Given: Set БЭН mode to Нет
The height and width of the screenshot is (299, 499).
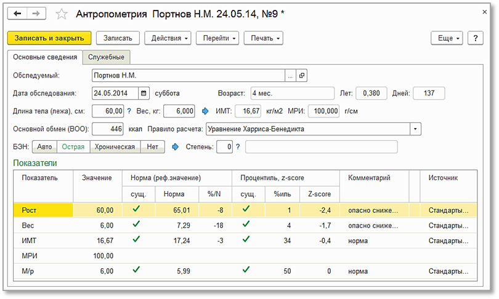Looking at the screenshot, I should (152, 147).
